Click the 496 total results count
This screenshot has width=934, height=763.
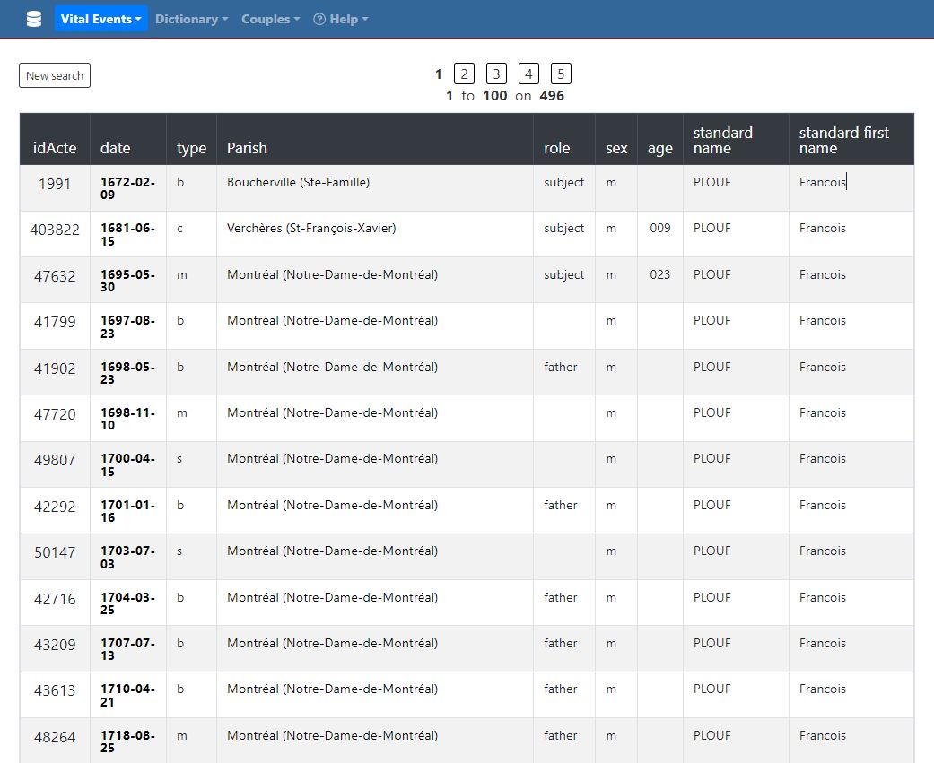[552, 96]
